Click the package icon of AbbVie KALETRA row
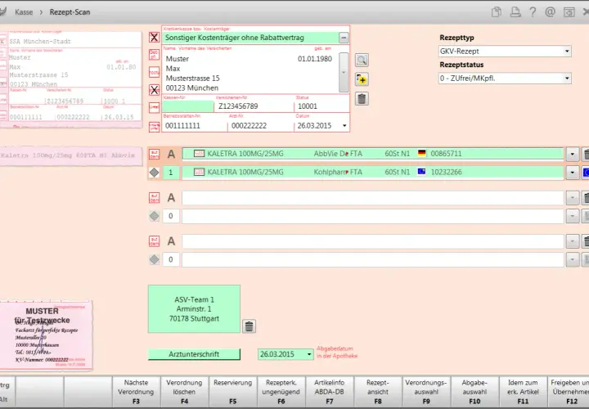589x409 pixels. 199,153
